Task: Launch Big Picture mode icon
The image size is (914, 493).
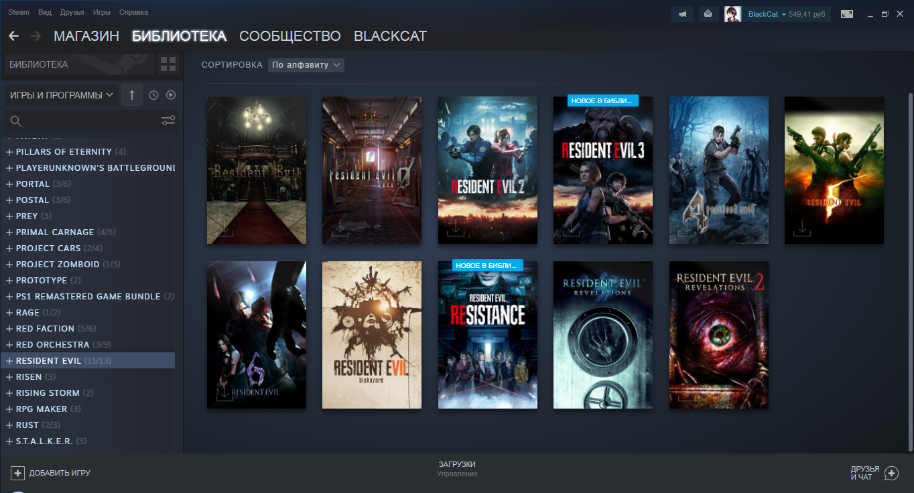Action: (847, 14)
